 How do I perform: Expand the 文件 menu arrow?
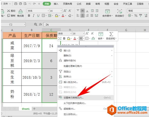point(10,4)
